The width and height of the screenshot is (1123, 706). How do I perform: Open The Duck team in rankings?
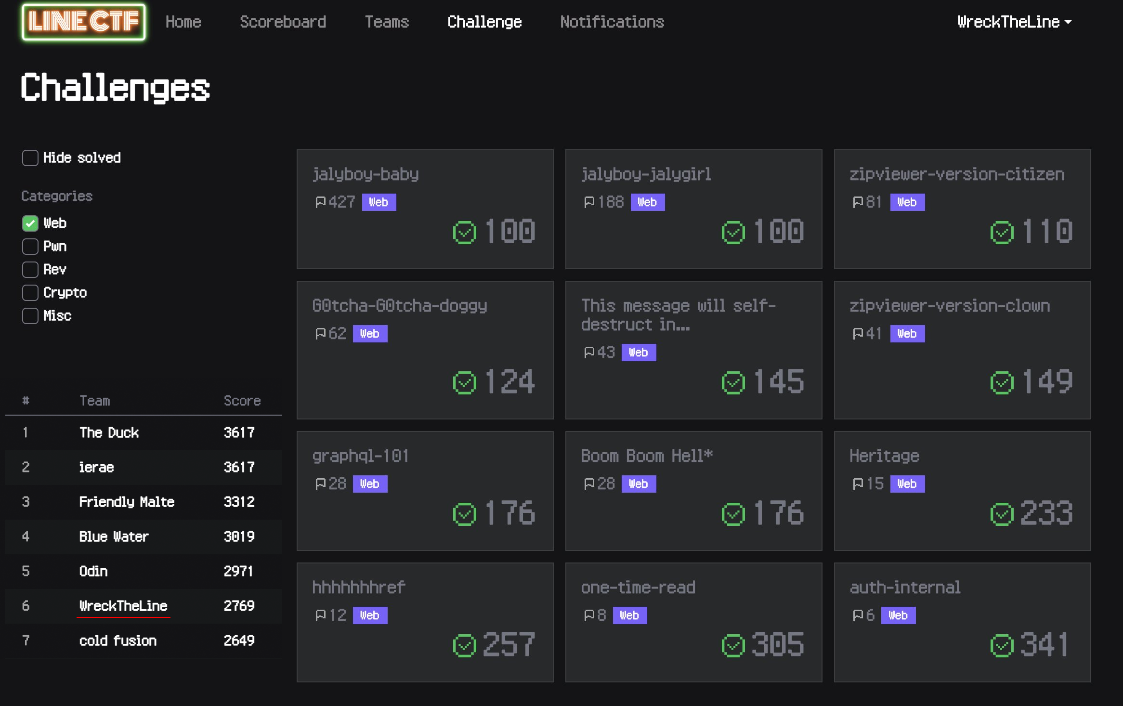pos(109,432)
